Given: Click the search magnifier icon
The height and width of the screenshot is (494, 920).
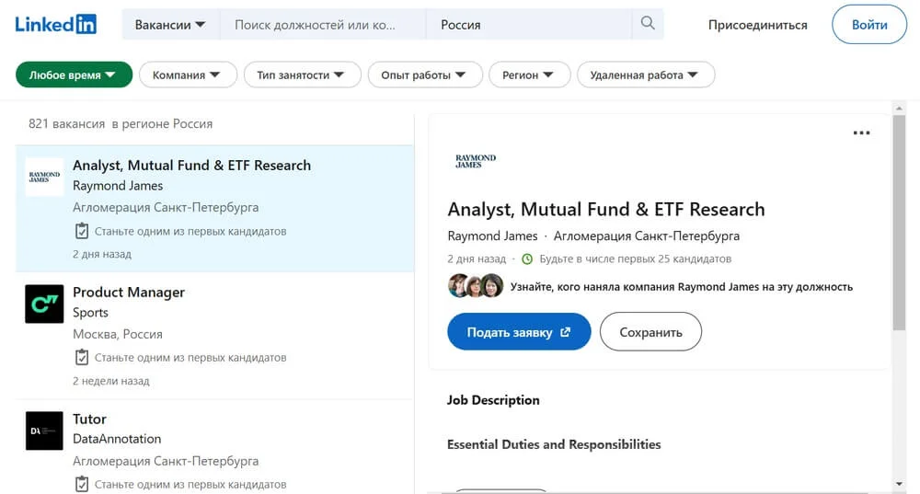Looking at the screenshot, I should point(648,24).
